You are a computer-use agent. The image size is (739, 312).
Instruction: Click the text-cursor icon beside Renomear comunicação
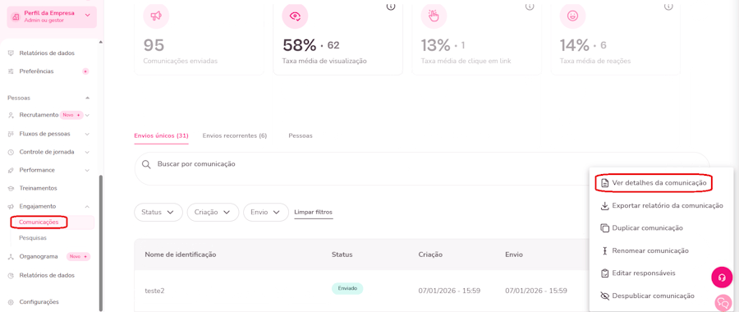pyautogui.click(x=604, y=250)
